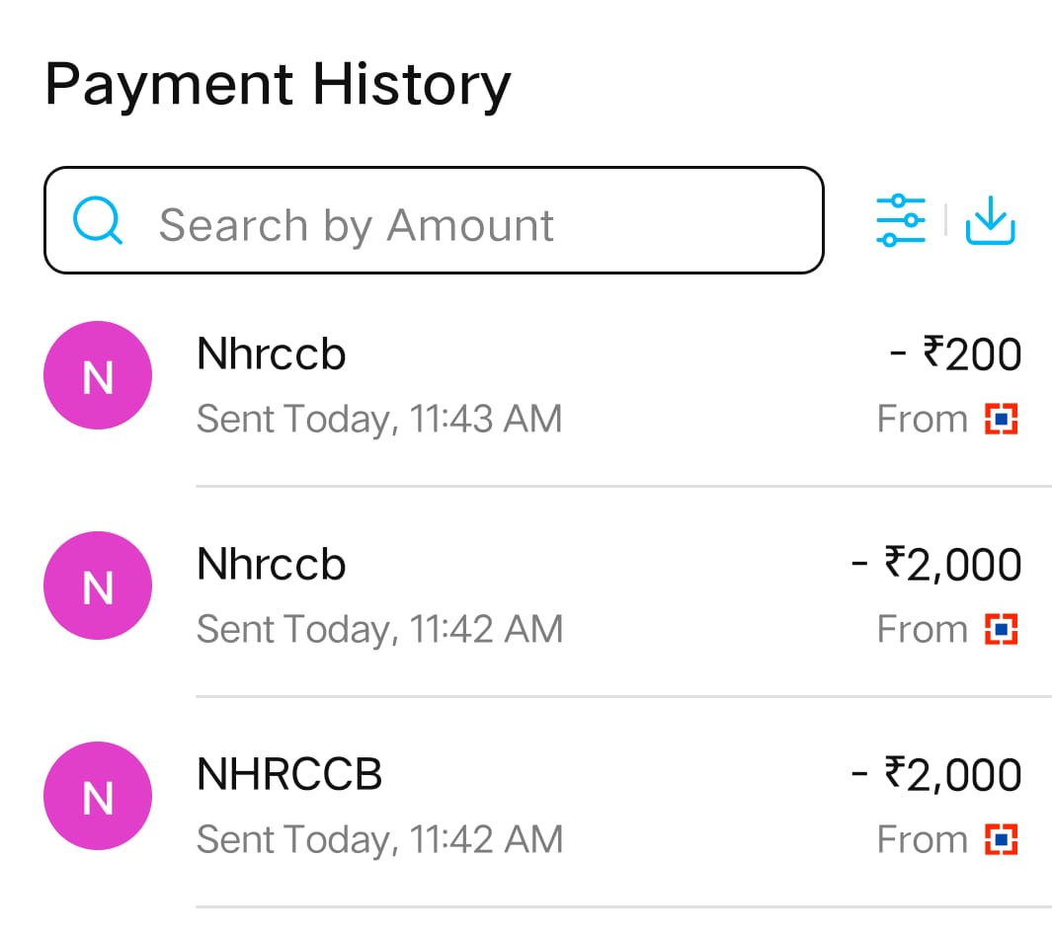The width and height of the screenshot is (1052, 939).
Task: Open the Nhrccb payment sent at 11:43 AM
Action: pyautogui.click(x=272, y=354)
